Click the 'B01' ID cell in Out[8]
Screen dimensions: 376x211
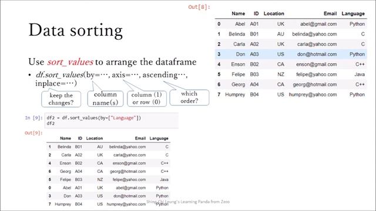click(254, 34)
